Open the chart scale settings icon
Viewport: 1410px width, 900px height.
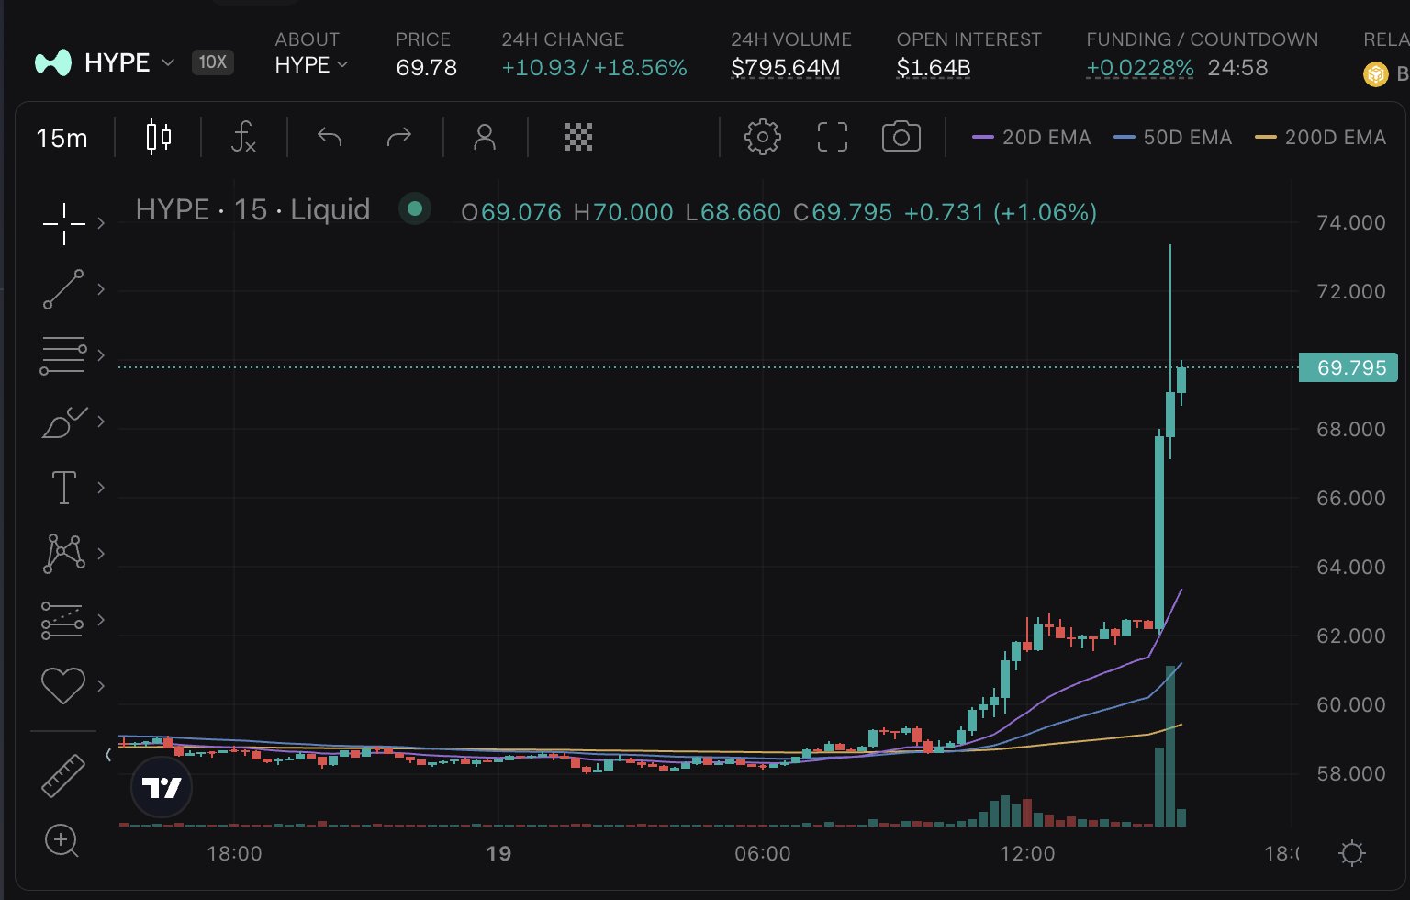click(x=1351, y=853)
